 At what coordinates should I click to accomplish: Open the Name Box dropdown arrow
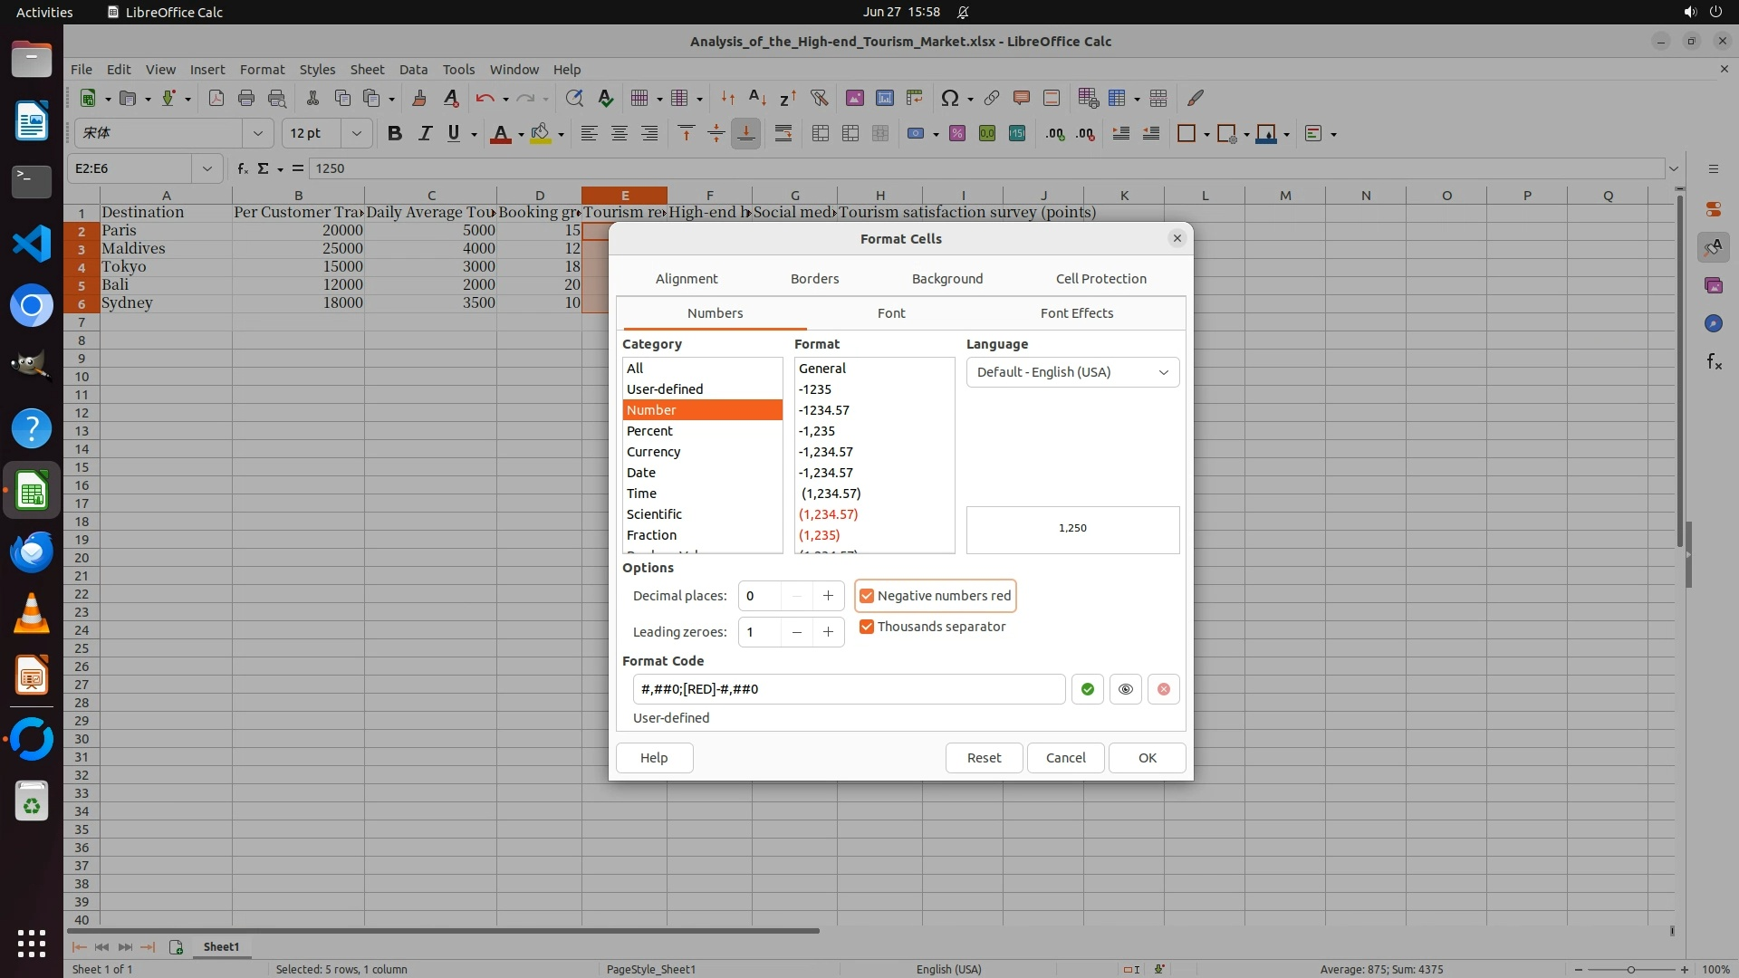[x=207, y=168]
